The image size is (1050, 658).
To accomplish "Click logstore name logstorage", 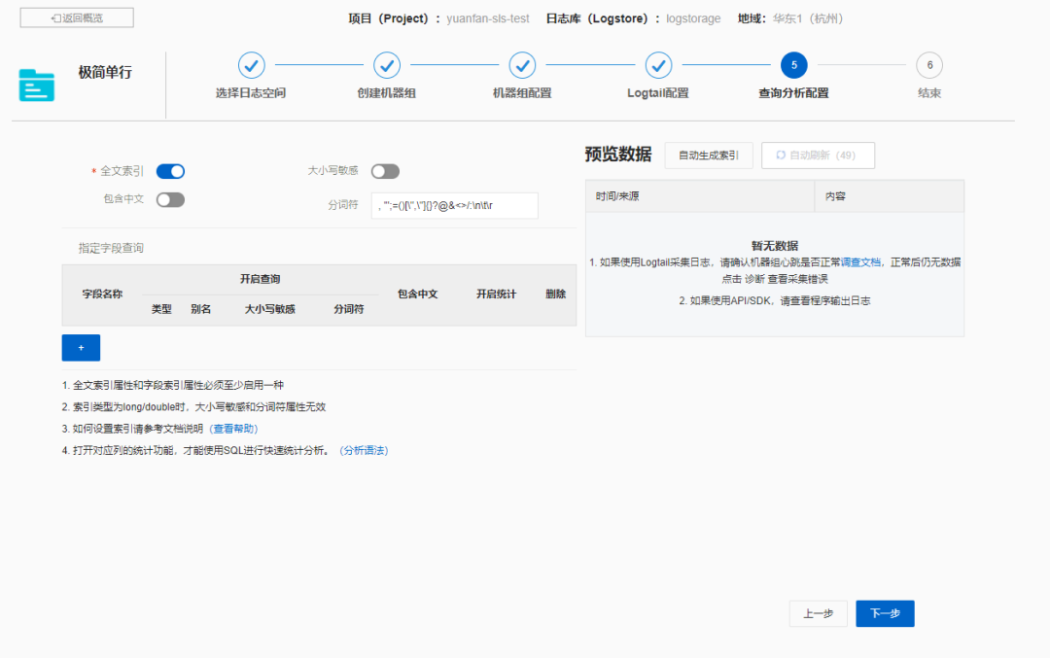I will pyautogui.click(x=693, y=18).
